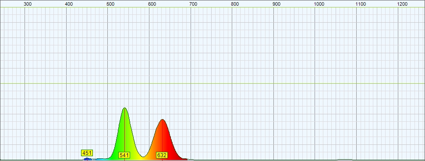This screenshot has width=425, height=161.
Task: Select the 541 peak wavelength label
Action: coord(124,155)
